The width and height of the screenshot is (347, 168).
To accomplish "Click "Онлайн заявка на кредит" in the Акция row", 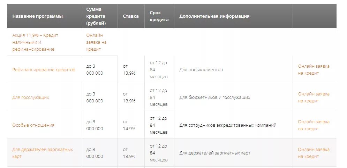I will 96,42.
